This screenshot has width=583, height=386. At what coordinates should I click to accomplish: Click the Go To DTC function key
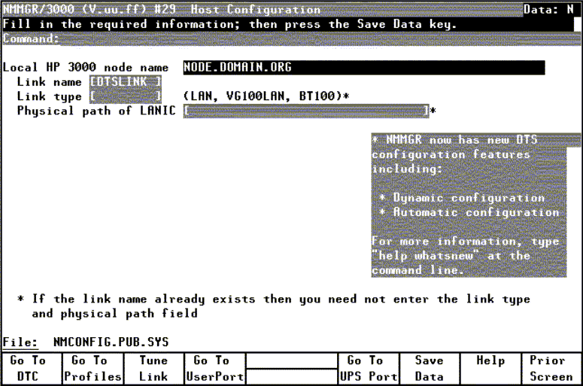[32, 369]
